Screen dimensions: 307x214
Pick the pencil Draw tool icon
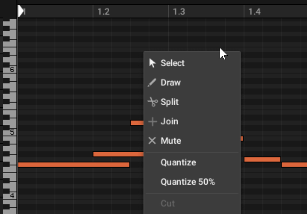[x=152, y=82]
